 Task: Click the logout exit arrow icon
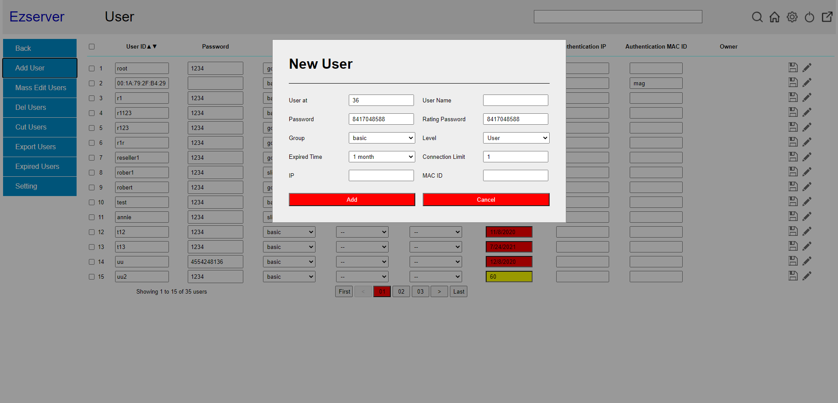point(827,17)
